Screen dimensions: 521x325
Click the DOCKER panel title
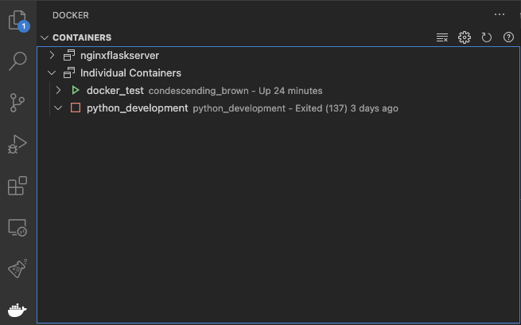[71, 15]
